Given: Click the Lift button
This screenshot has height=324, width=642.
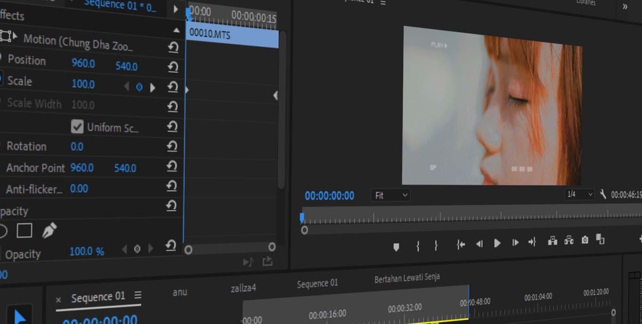Looking at the screenshot, I should [552, 240].
